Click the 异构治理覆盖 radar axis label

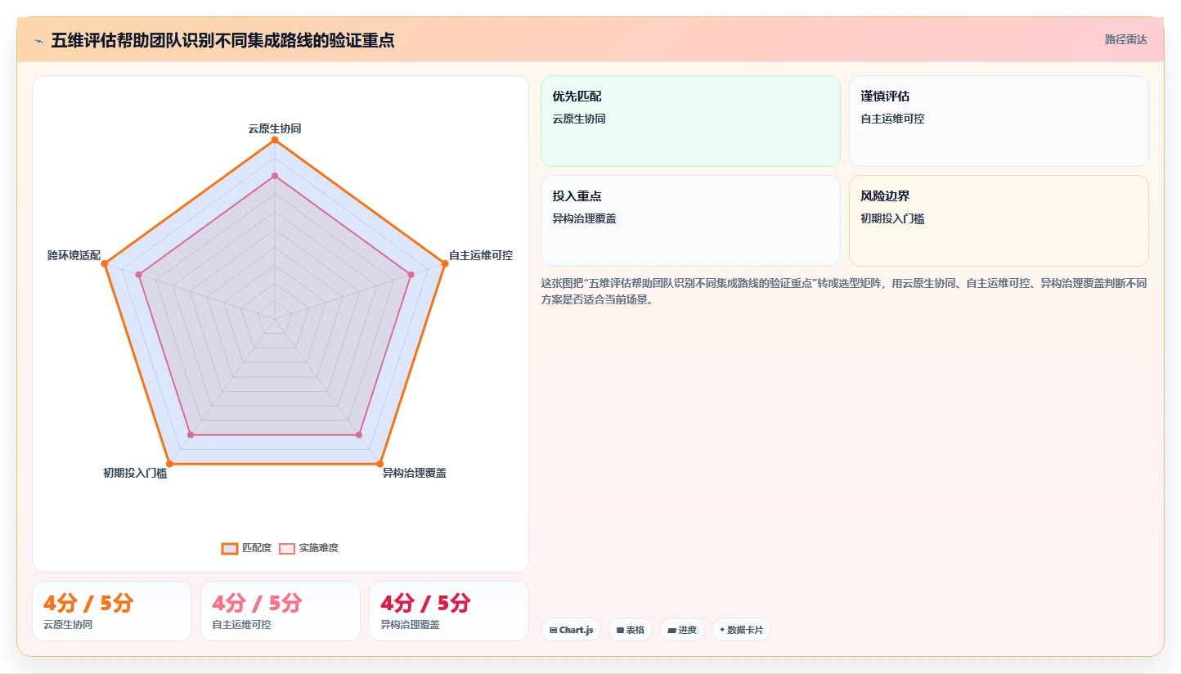click(x=415, y=473)
